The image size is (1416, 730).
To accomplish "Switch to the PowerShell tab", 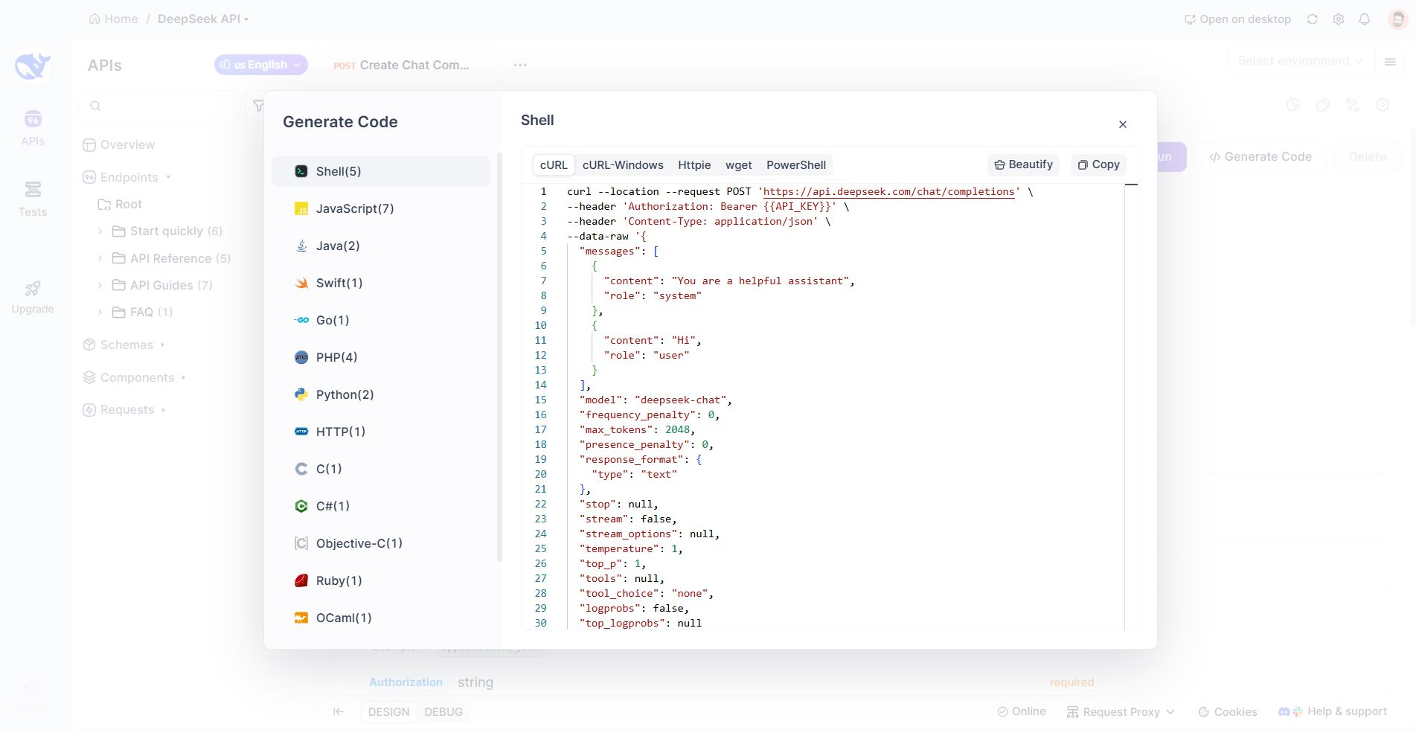I will coord(796,165).
